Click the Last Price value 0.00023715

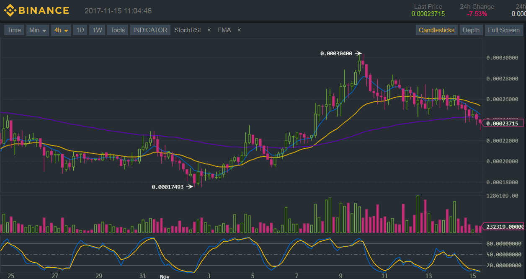[428, 14]
